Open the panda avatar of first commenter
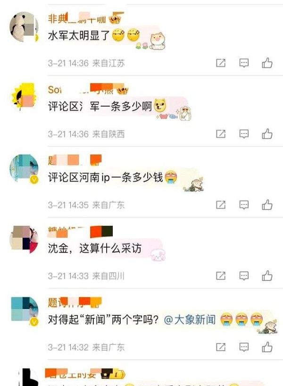 (x=24, y=26)
